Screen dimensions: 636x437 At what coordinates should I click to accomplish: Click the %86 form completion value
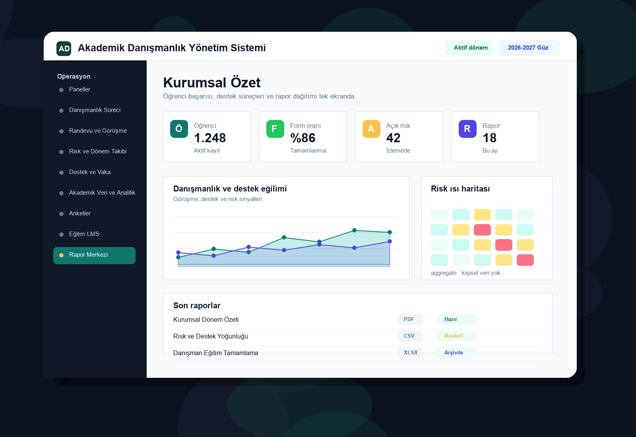click(303, 138)
